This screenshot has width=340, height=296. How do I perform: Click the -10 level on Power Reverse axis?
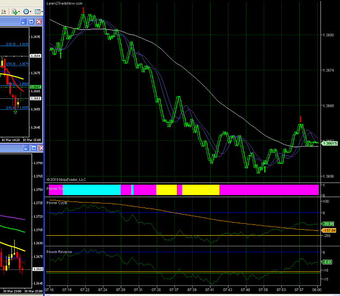325,270
